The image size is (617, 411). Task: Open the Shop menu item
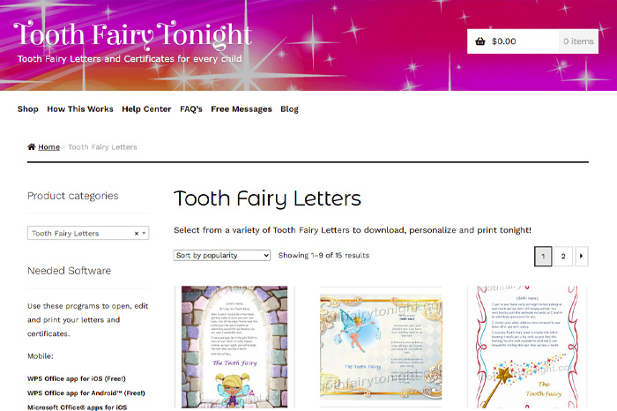(28, 109)
